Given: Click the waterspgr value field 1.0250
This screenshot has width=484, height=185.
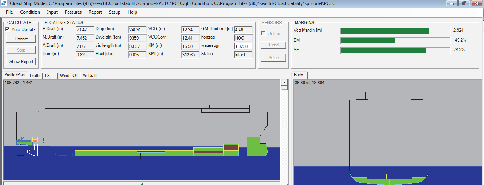Looking at the screenshot, I should [x=243, y=46].
